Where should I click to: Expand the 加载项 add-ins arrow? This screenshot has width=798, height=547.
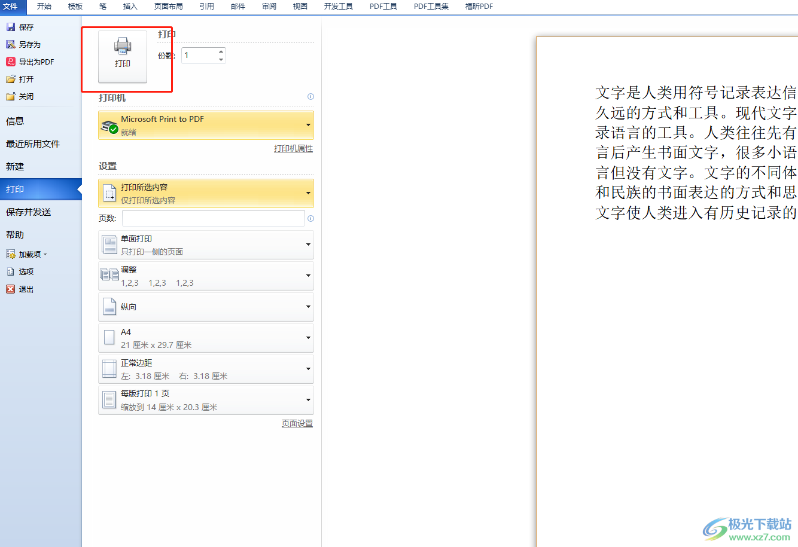point(45,255)
